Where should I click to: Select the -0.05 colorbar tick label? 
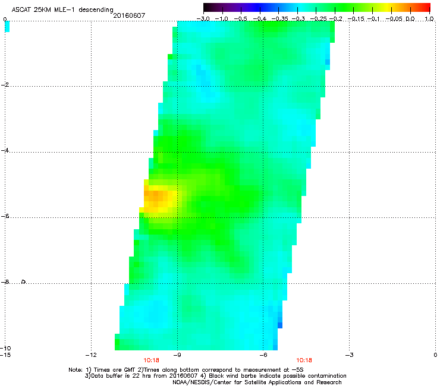(x=394, y=19)
